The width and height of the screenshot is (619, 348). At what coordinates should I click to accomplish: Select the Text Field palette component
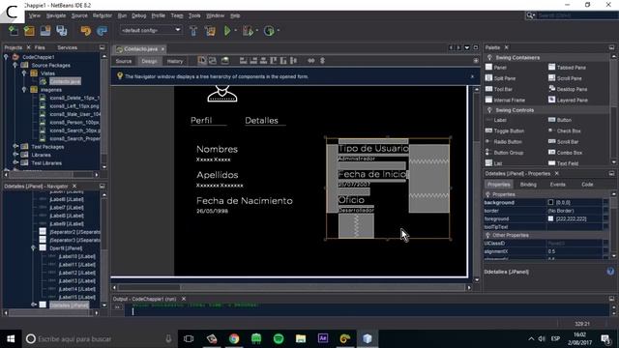click(563, 163)
